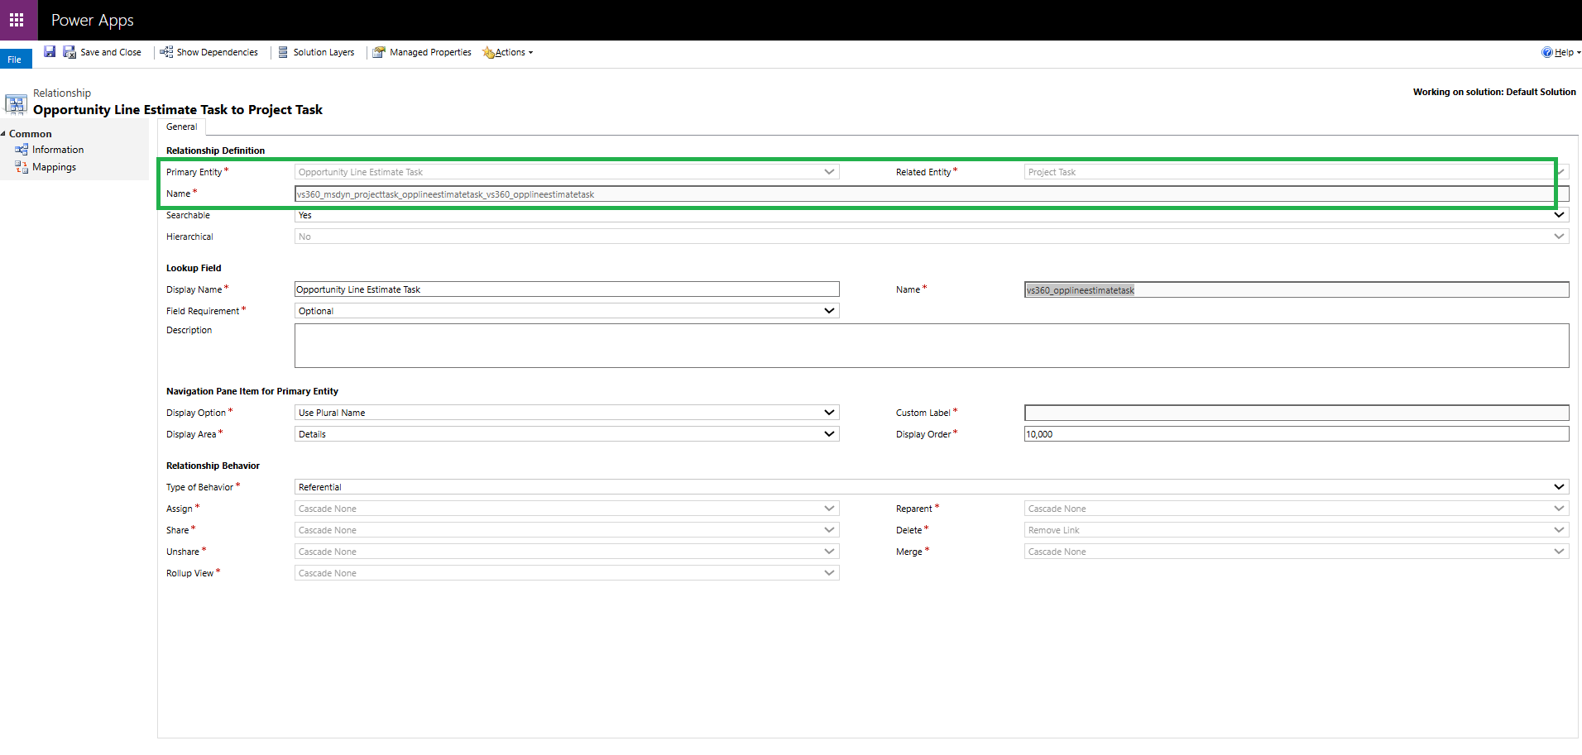1582x755 pixels.
Task: Open the Display Option dropdown
Action: tap(567, 413)
